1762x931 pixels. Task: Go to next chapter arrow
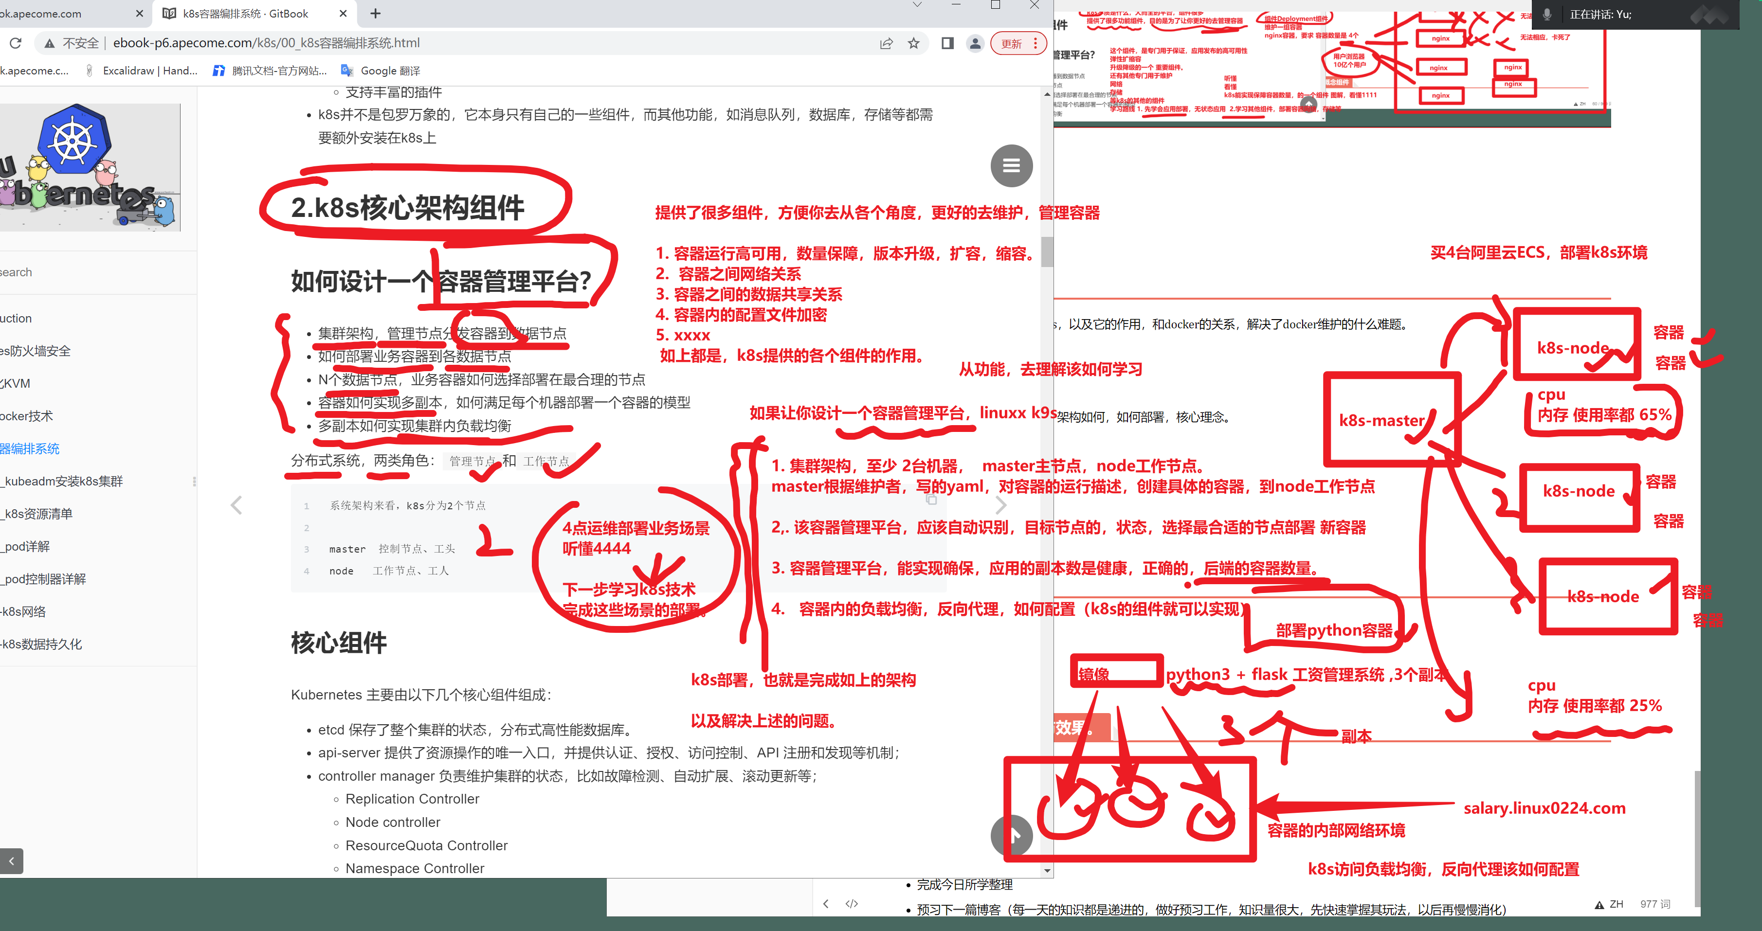click(x=1000, y=505)
